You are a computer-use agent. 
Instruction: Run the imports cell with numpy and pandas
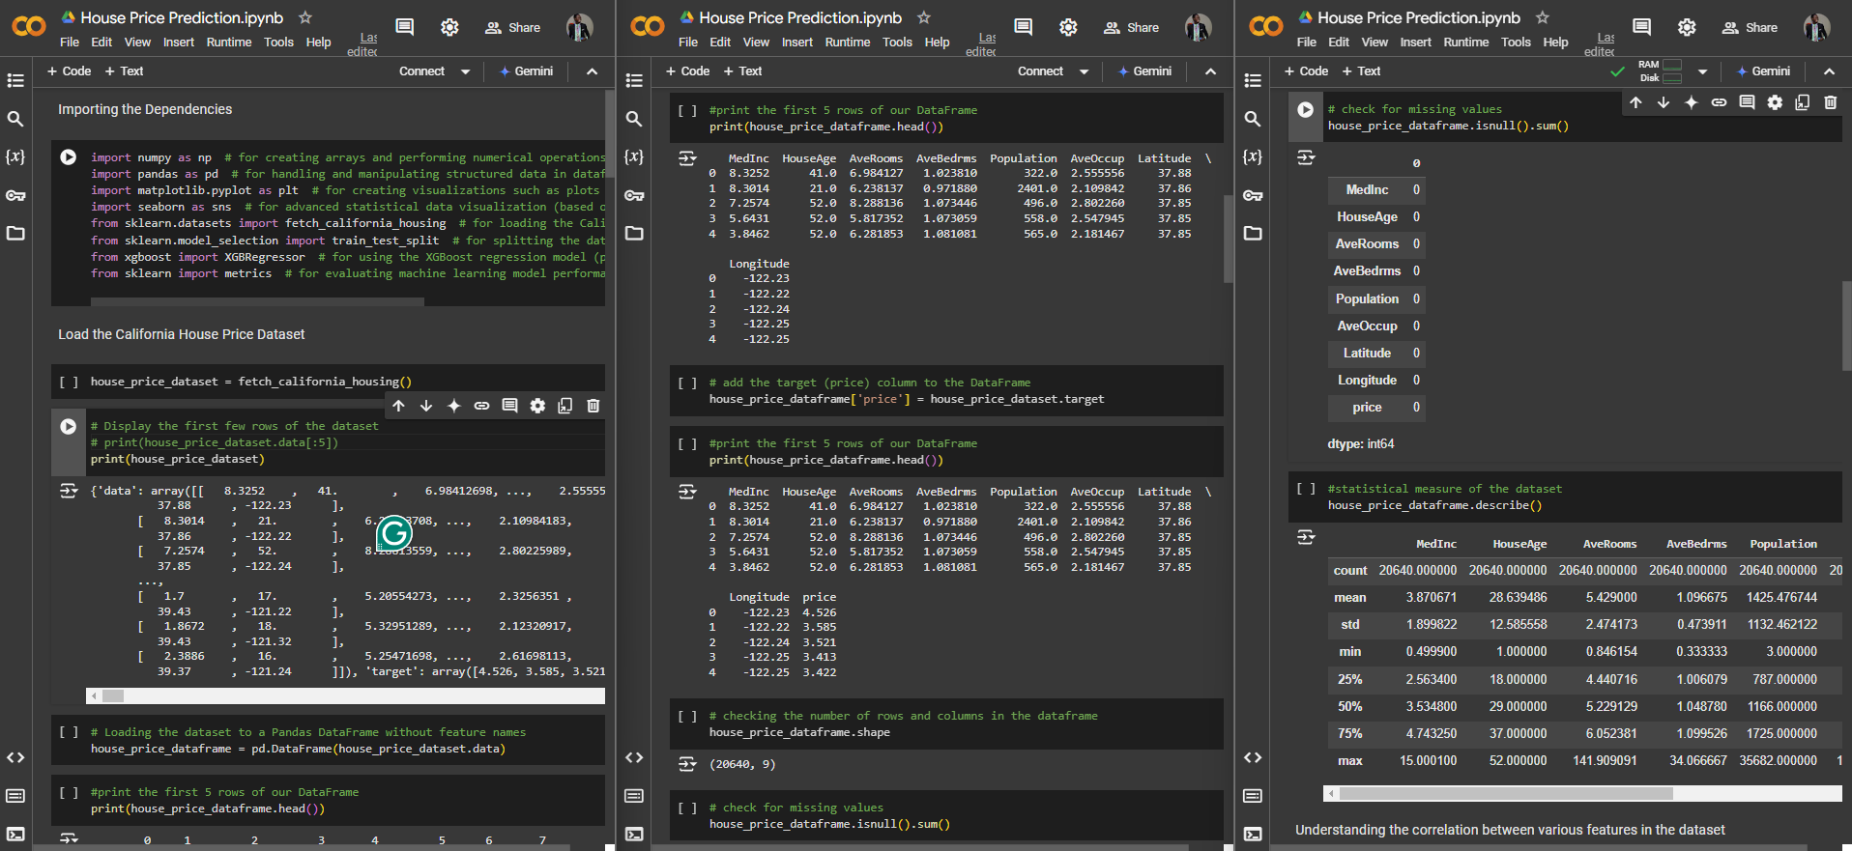[x=69, y=157]
